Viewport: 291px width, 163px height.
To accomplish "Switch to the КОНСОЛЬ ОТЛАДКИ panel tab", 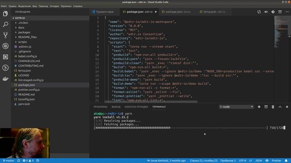I will pos(136,107).
